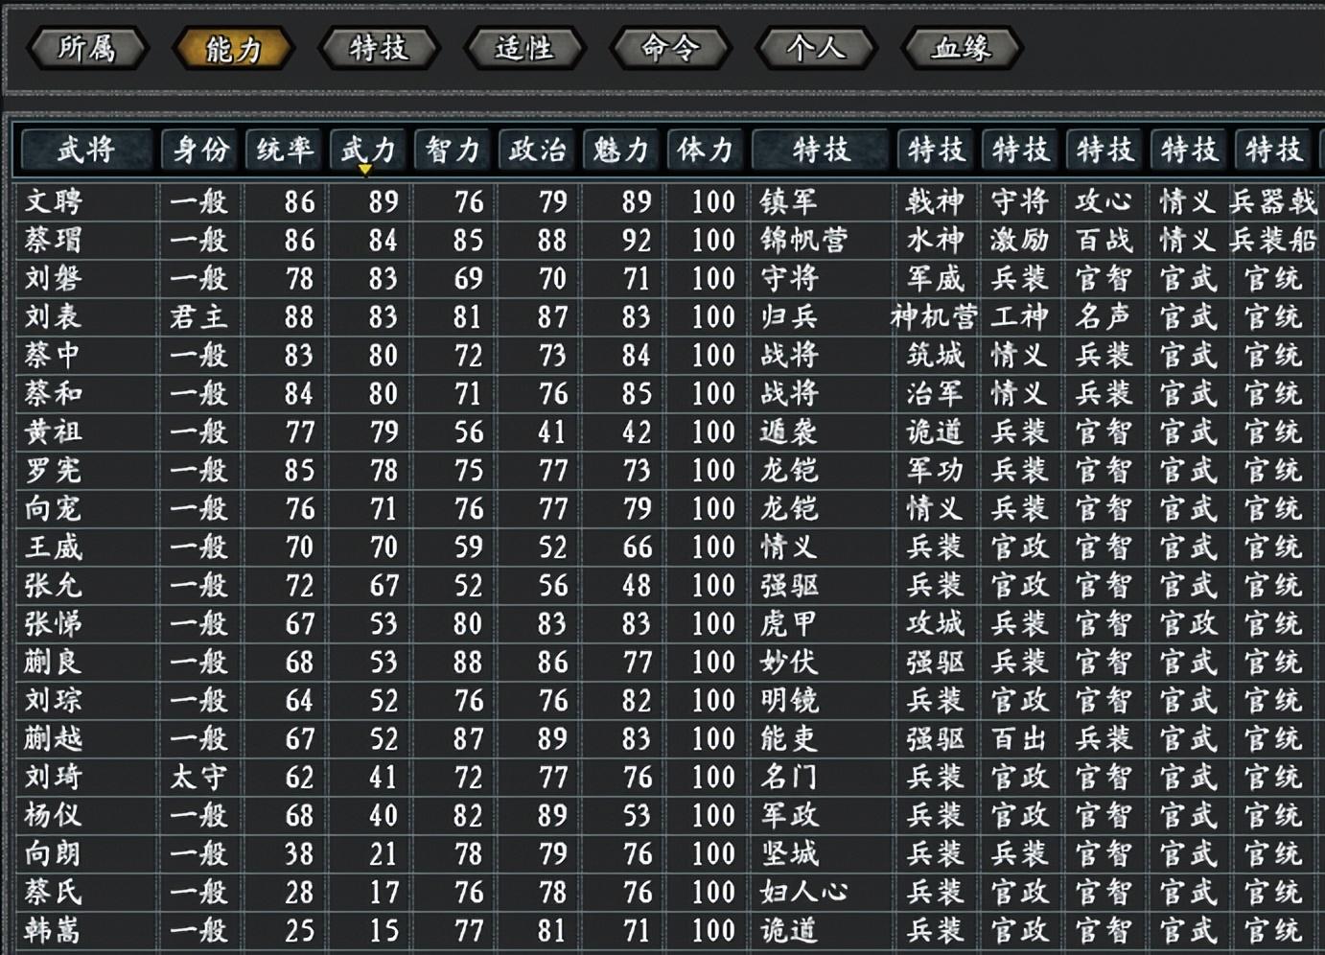Choose officer 蔡瑁 from the table
1325x955 pixels.
[54, 241]
